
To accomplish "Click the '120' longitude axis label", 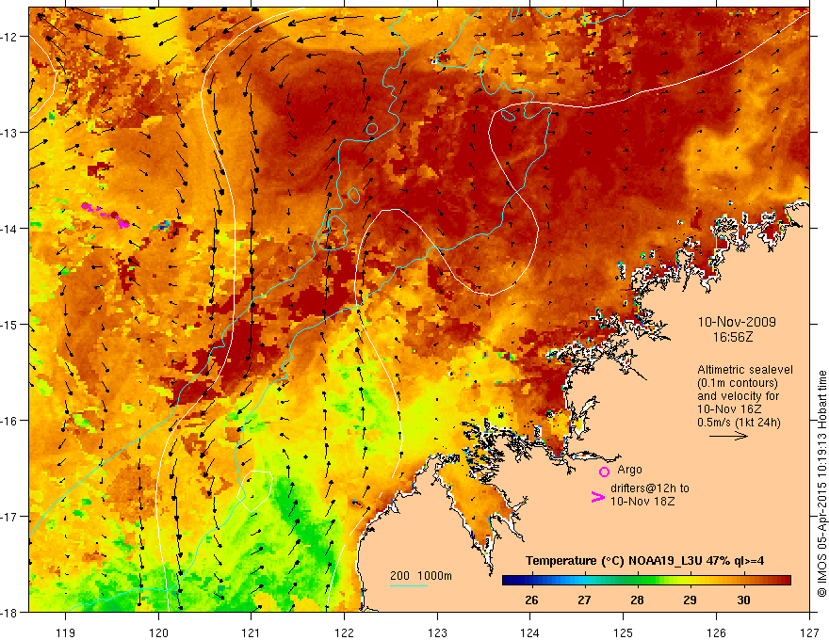I will click(x=158, y=632).
